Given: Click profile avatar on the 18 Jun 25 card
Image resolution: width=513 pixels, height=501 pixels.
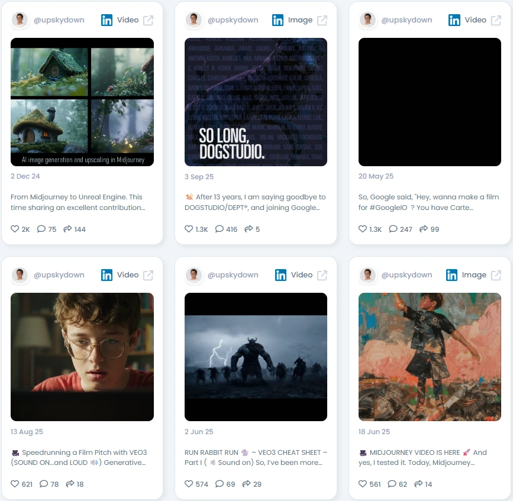Looking at the screenshot, I should (x=367, y=274).
